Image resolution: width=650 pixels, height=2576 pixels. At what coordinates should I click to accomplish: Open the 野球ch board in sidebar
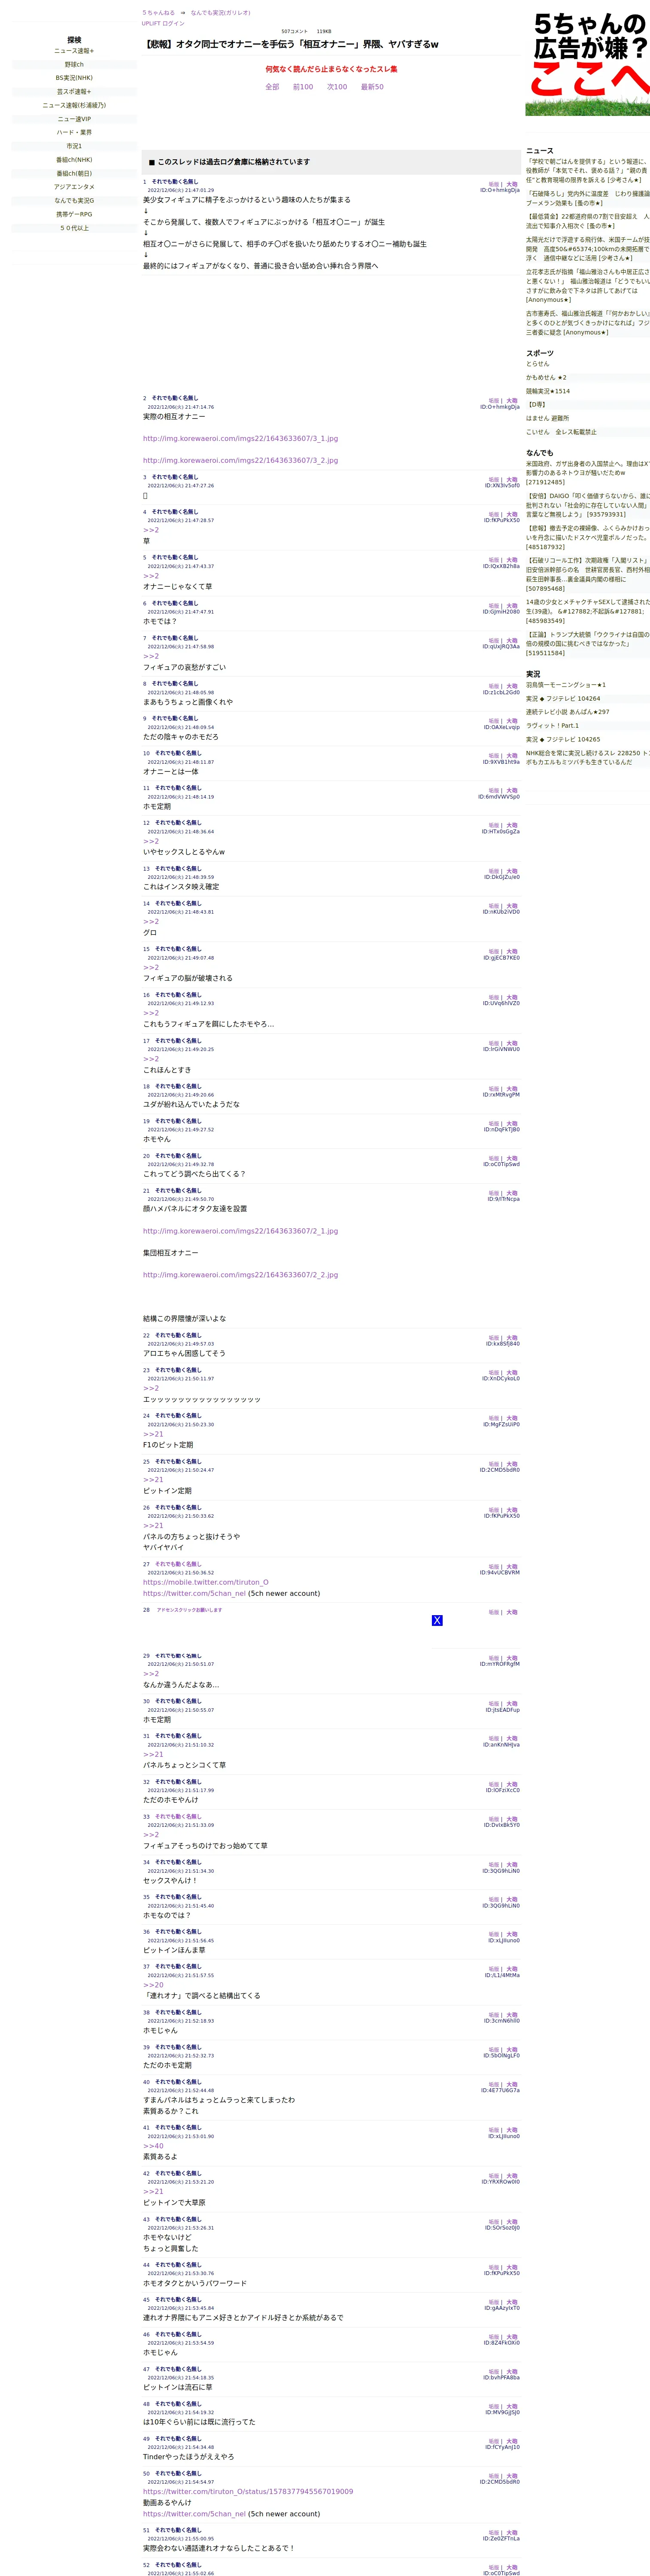point(74,64)
